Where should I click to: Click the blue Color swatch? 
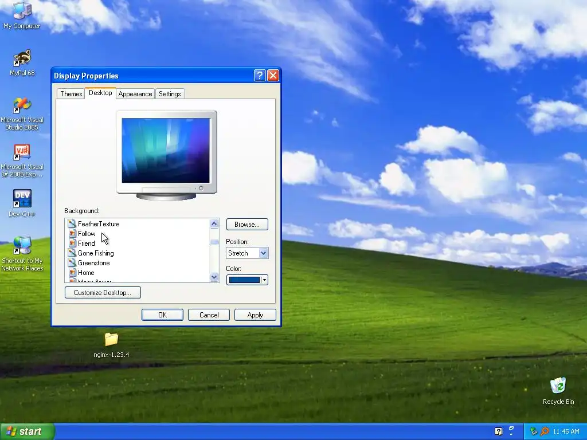click(x=244, y=280)
